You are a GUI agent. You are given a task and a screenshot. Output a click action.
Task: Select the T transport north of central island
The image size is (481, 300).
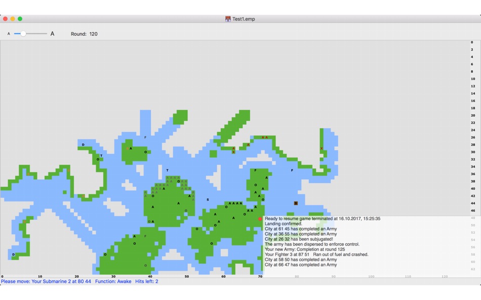[x=167, y=170]
